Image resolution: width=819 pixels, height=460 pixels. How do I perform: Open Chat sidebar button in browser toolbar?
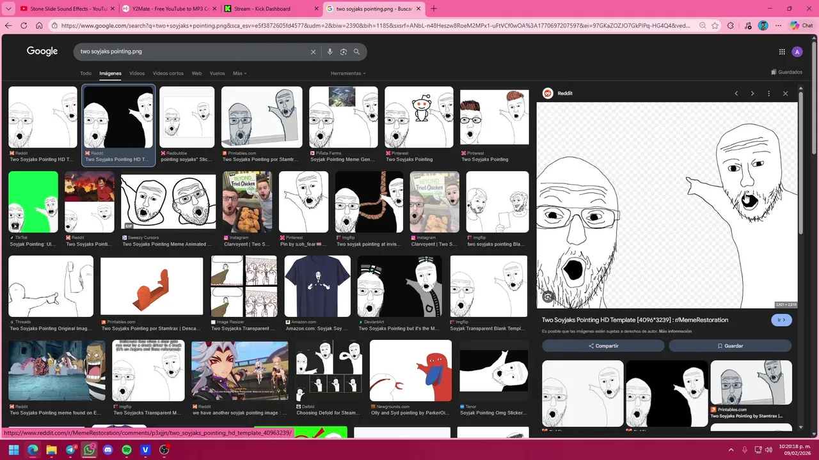click(802, 26)
